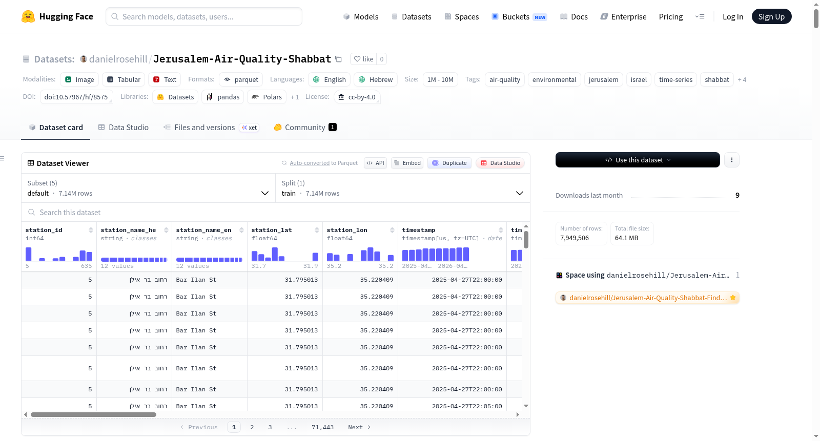The image size is (820, 441).
Task: Open the navigation overflow menu icon
Action: pos(700,16)
